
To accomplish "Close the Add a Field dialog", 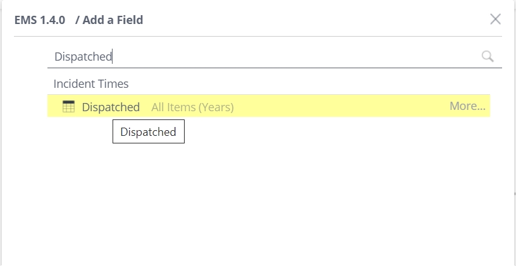I will [495, 19].
